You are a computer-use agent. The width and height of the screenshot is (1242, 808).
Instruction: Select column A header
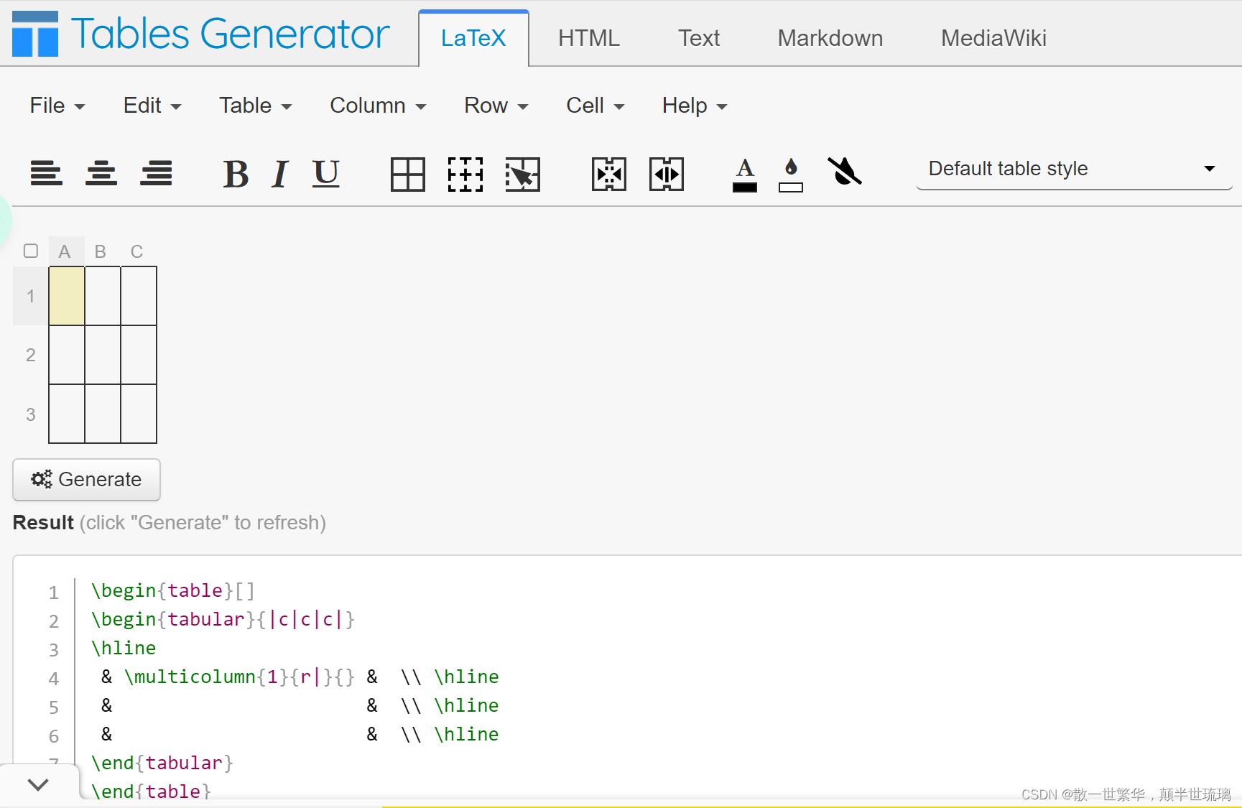66,251
